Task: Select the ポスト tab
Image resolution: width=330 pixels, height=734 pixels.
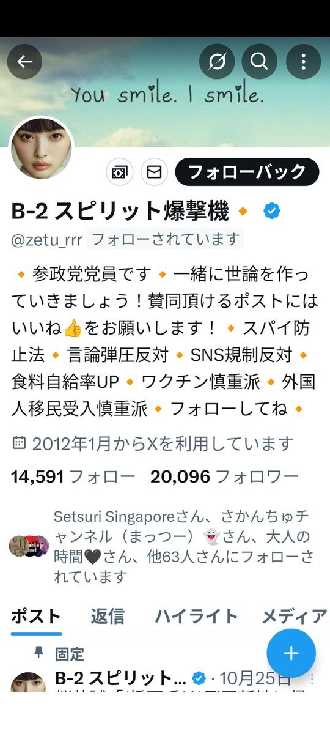Action: 36,616
